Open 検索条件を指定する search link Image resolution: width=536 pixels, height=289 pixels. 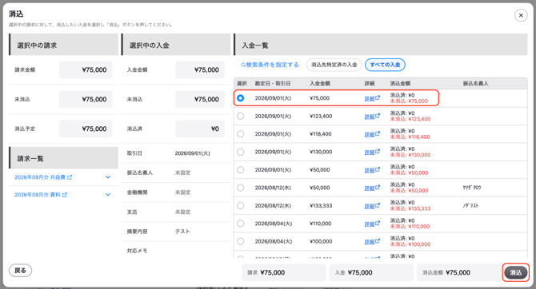(270, 65)
